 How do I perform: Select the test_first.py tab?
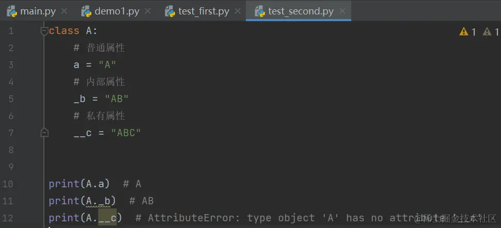pyautogui.click(x=203, y=11)
